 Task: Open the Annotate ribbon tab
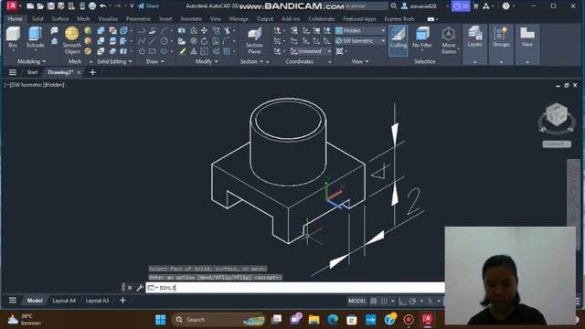point(191,18)
